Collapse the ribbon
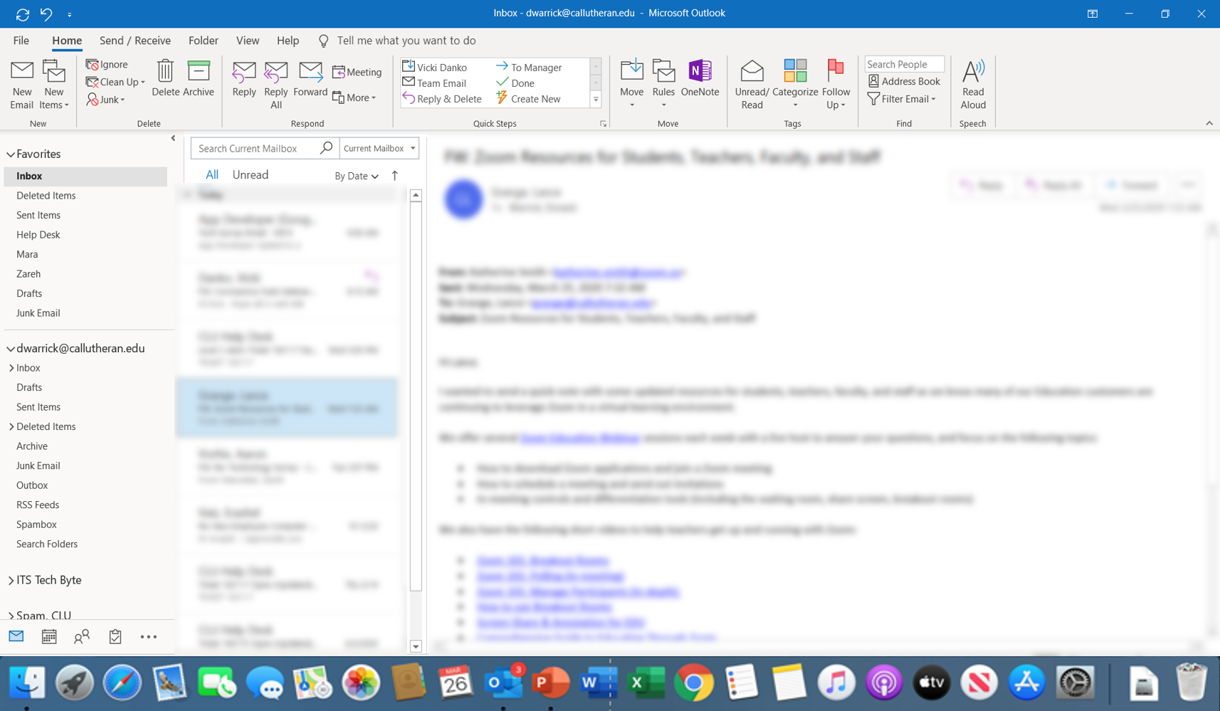Viewport: 1220px width, 711px height. (1209, 123)
